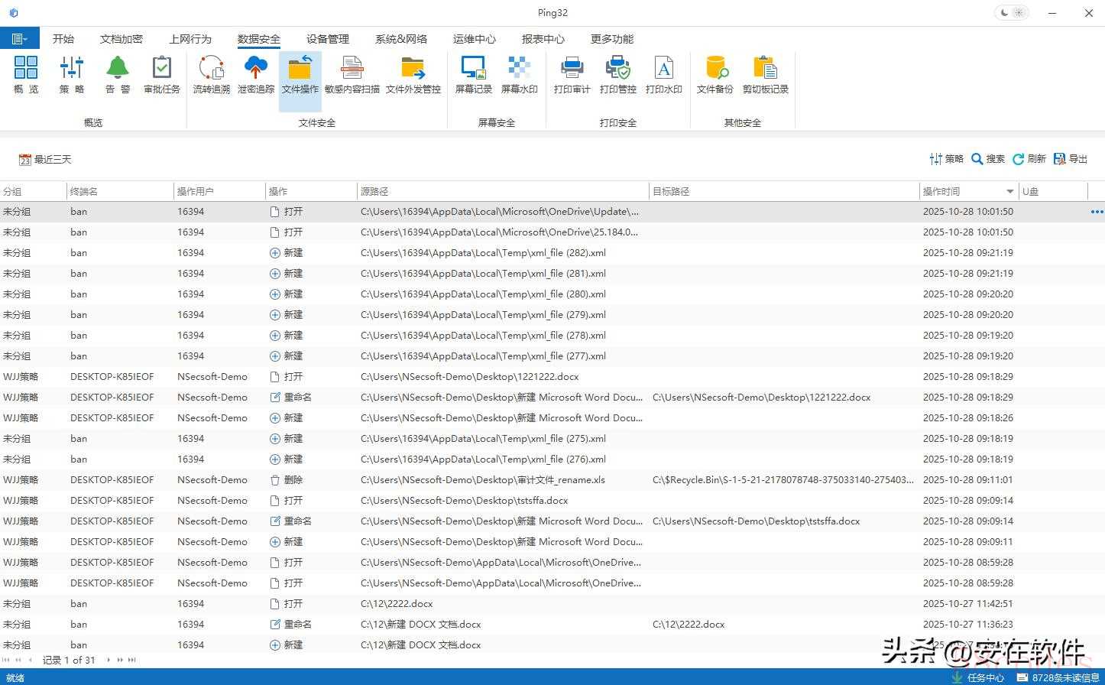This screenshot has width=1105, height=685.
Task: Switch to the 报表中心 tab
Action: pos(543,39)
